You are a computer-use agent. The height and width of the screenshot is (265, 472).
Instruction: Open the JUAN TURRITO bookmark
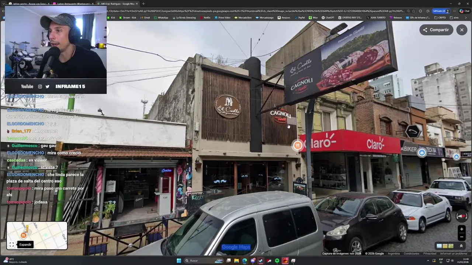coord(376,17)
